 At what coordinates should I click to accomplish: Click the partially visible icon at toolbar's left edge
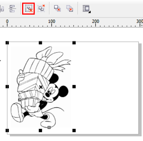coord(2,9)
